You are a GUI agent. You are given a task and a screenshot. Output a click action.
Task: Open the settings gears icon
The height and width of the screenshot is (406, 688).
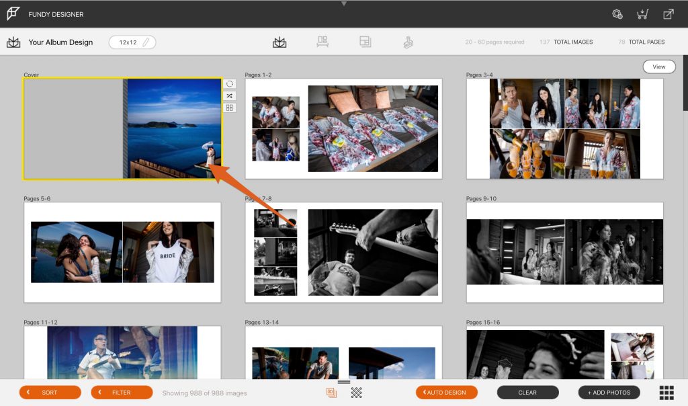click(617, 14)
